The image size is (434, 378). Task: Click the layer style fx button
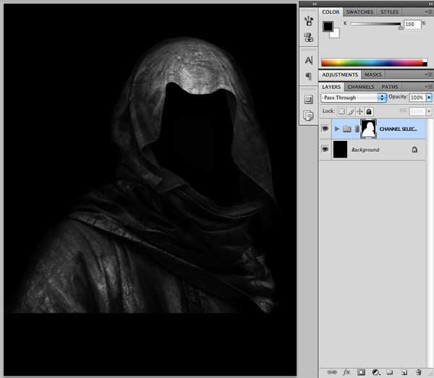point(346,371)
